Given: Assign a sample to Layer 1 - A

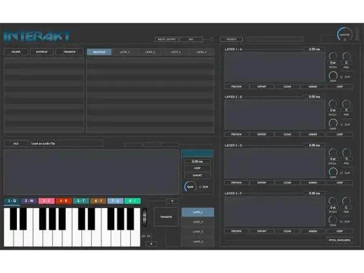Looking at the screenshot, I should [x=313, y=87].
